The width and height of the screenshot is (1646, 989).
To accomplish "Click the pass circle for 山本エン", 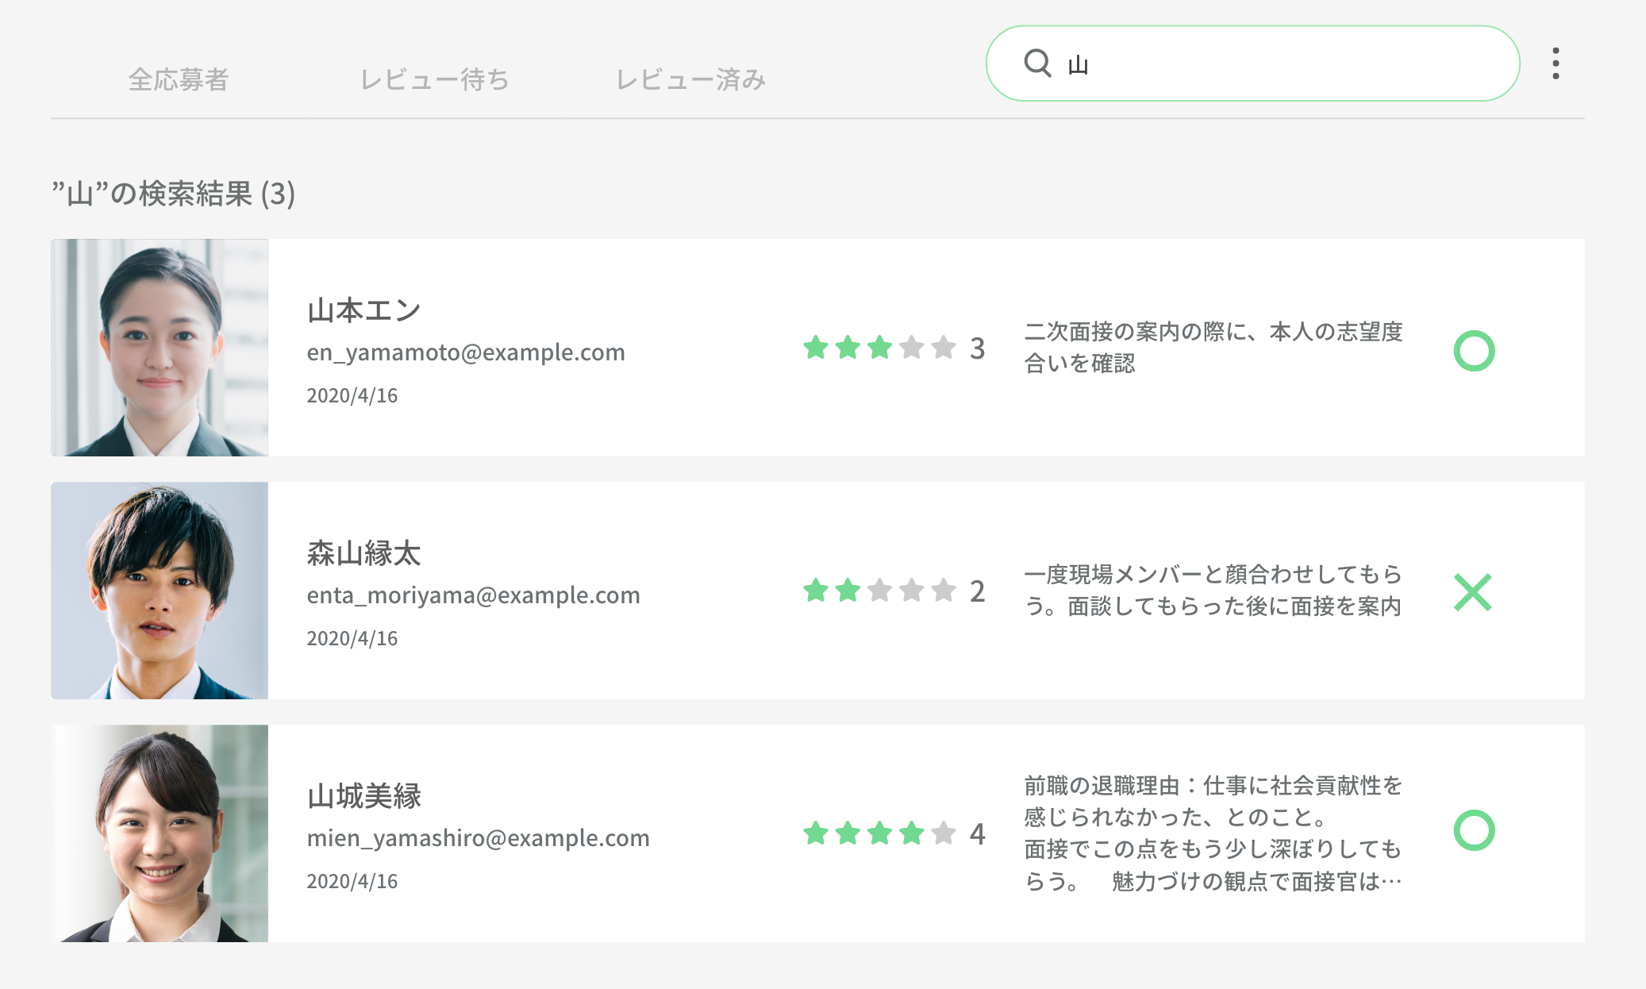I will click(x=1474, y=351).
